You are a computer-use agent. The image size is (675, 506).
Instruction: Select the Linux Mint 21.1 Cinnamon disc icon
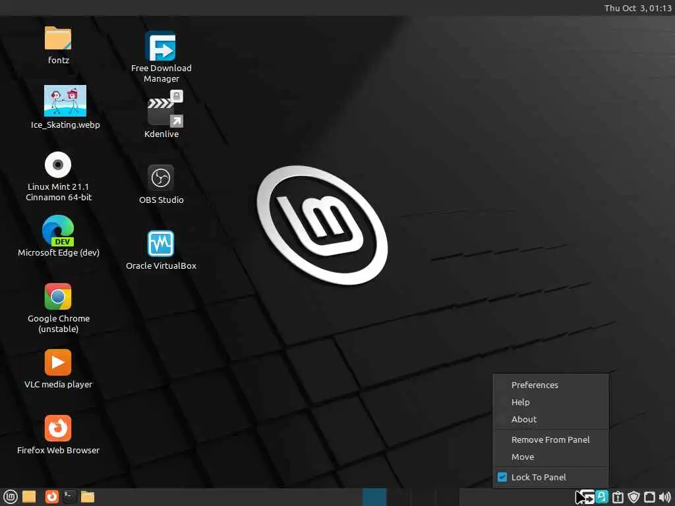pos(58,164)
